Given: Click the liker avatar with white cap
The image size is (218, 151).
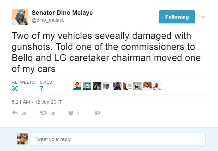Looking at the screenshot, I should tap(107, 86).
